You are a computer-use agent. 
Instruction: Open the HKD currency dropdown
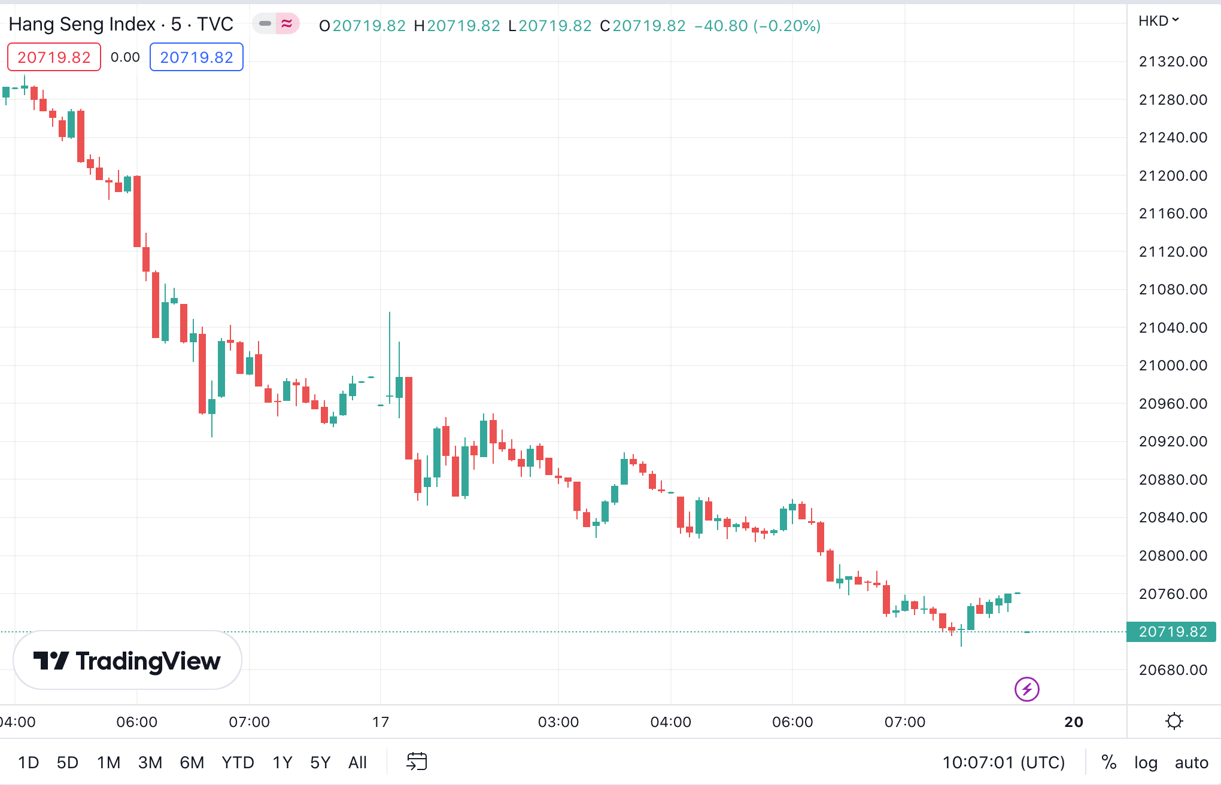click(x=1159, y=21)
